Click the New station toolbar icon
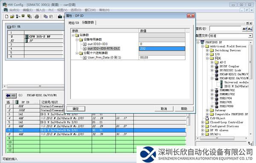Viewport: 256px width, 163px height. coord(6,16)
